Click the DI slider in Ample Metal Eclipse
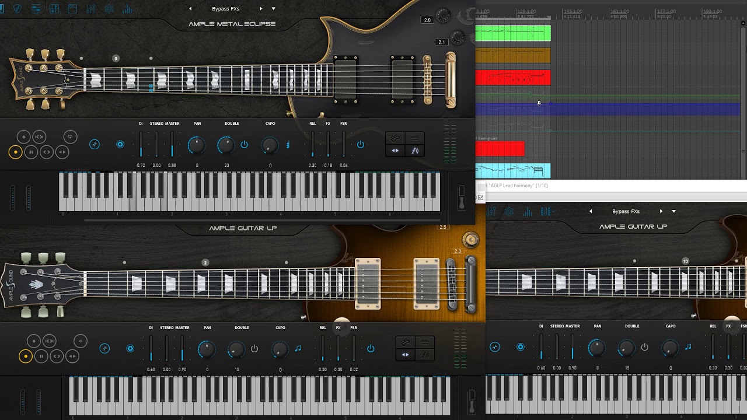 point(141,144)
